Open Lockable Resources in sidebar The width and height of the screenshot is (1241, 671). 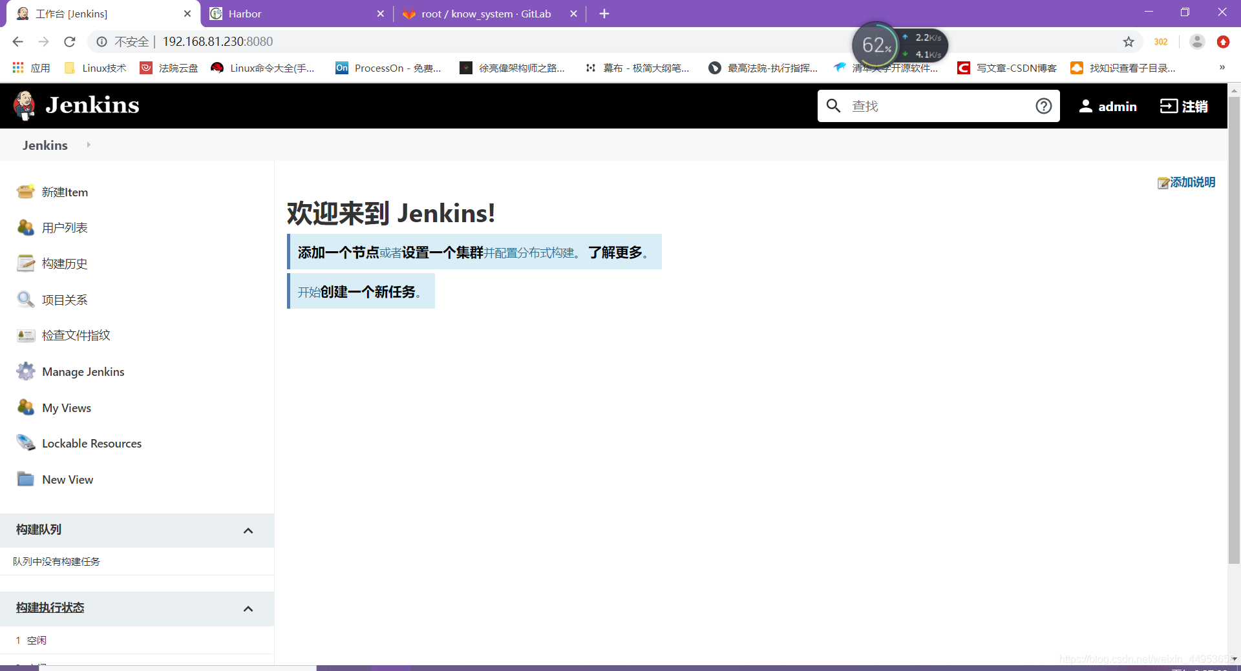[92, 443]
